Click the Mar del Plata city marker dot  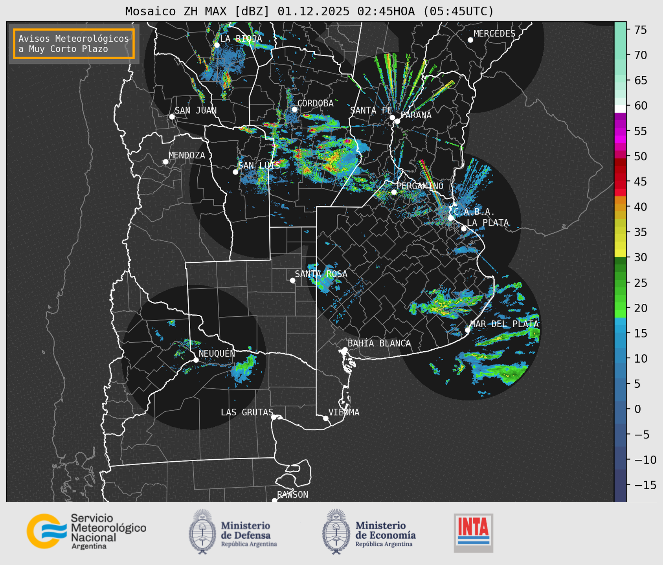(468, 330)
